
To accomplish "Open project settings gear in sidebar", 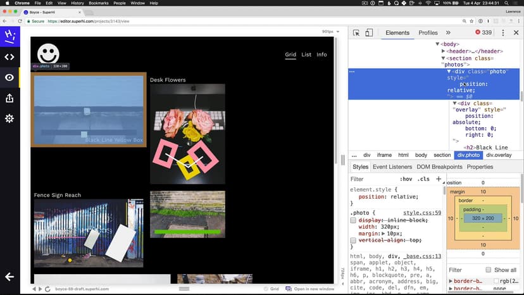I will (x=9, y=118).
